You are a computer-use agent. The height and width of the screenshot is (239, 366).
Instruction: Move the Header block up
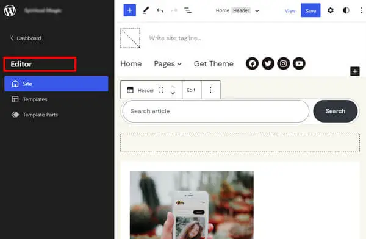coord(173,87)
